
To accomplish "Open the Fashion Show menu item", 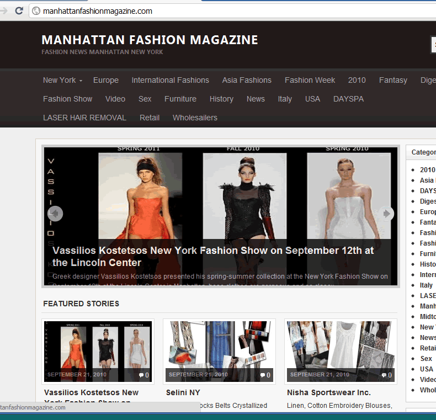I will (67, 99).
